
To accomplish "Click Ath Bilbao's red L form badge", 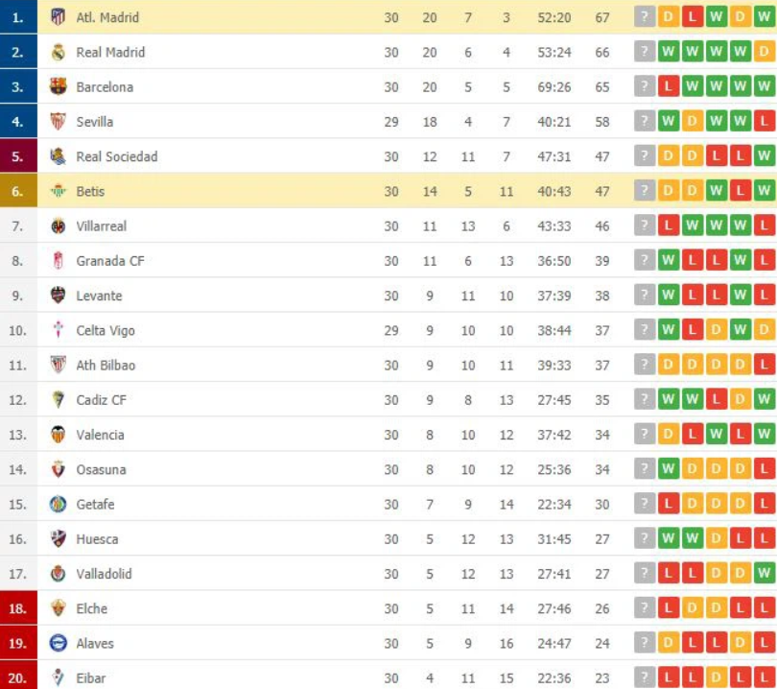I will click(x=764, y=365).
